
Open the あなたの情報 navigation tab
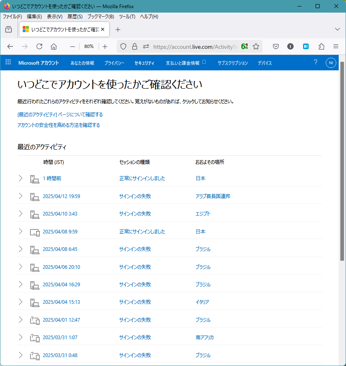[x=82, y=63]
